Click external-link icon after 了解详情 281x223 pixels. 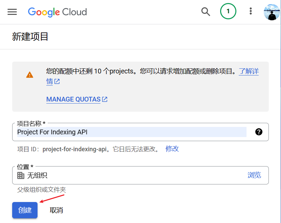57,82
